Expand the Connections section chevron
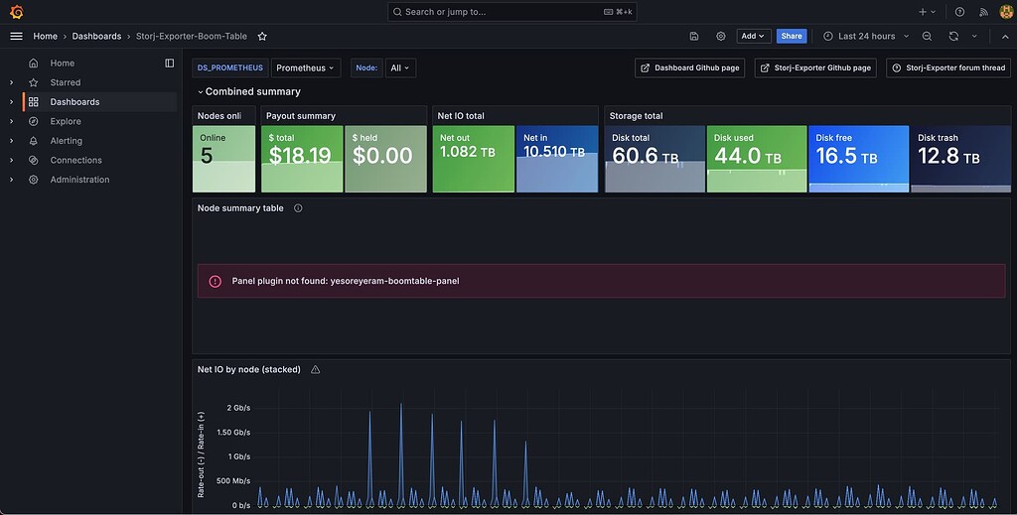This screenshot has height=515, width=1017. [x=11, y=160]
